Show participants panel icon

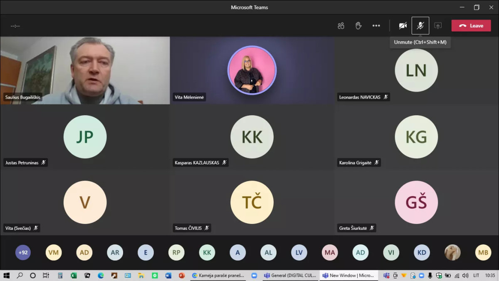coord(341,26)
